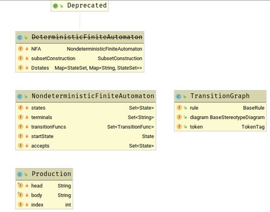Click the lock icon next to index
270x212 pixels.
27,205
